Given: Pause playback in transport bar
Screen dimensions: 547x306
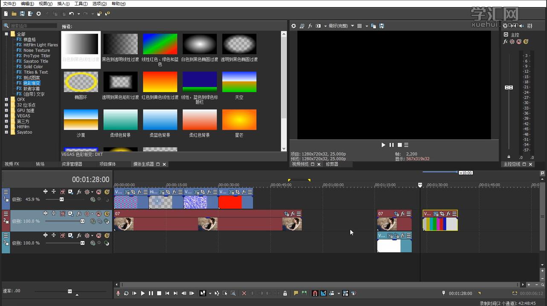Looking at the screenshot, I should click(x=151, y=293).
